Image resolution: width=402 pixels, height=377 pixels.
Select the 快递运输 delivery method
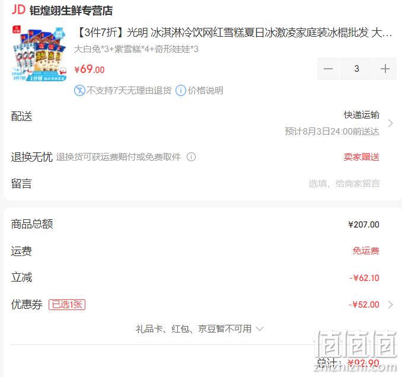click(x=362, y=115)
